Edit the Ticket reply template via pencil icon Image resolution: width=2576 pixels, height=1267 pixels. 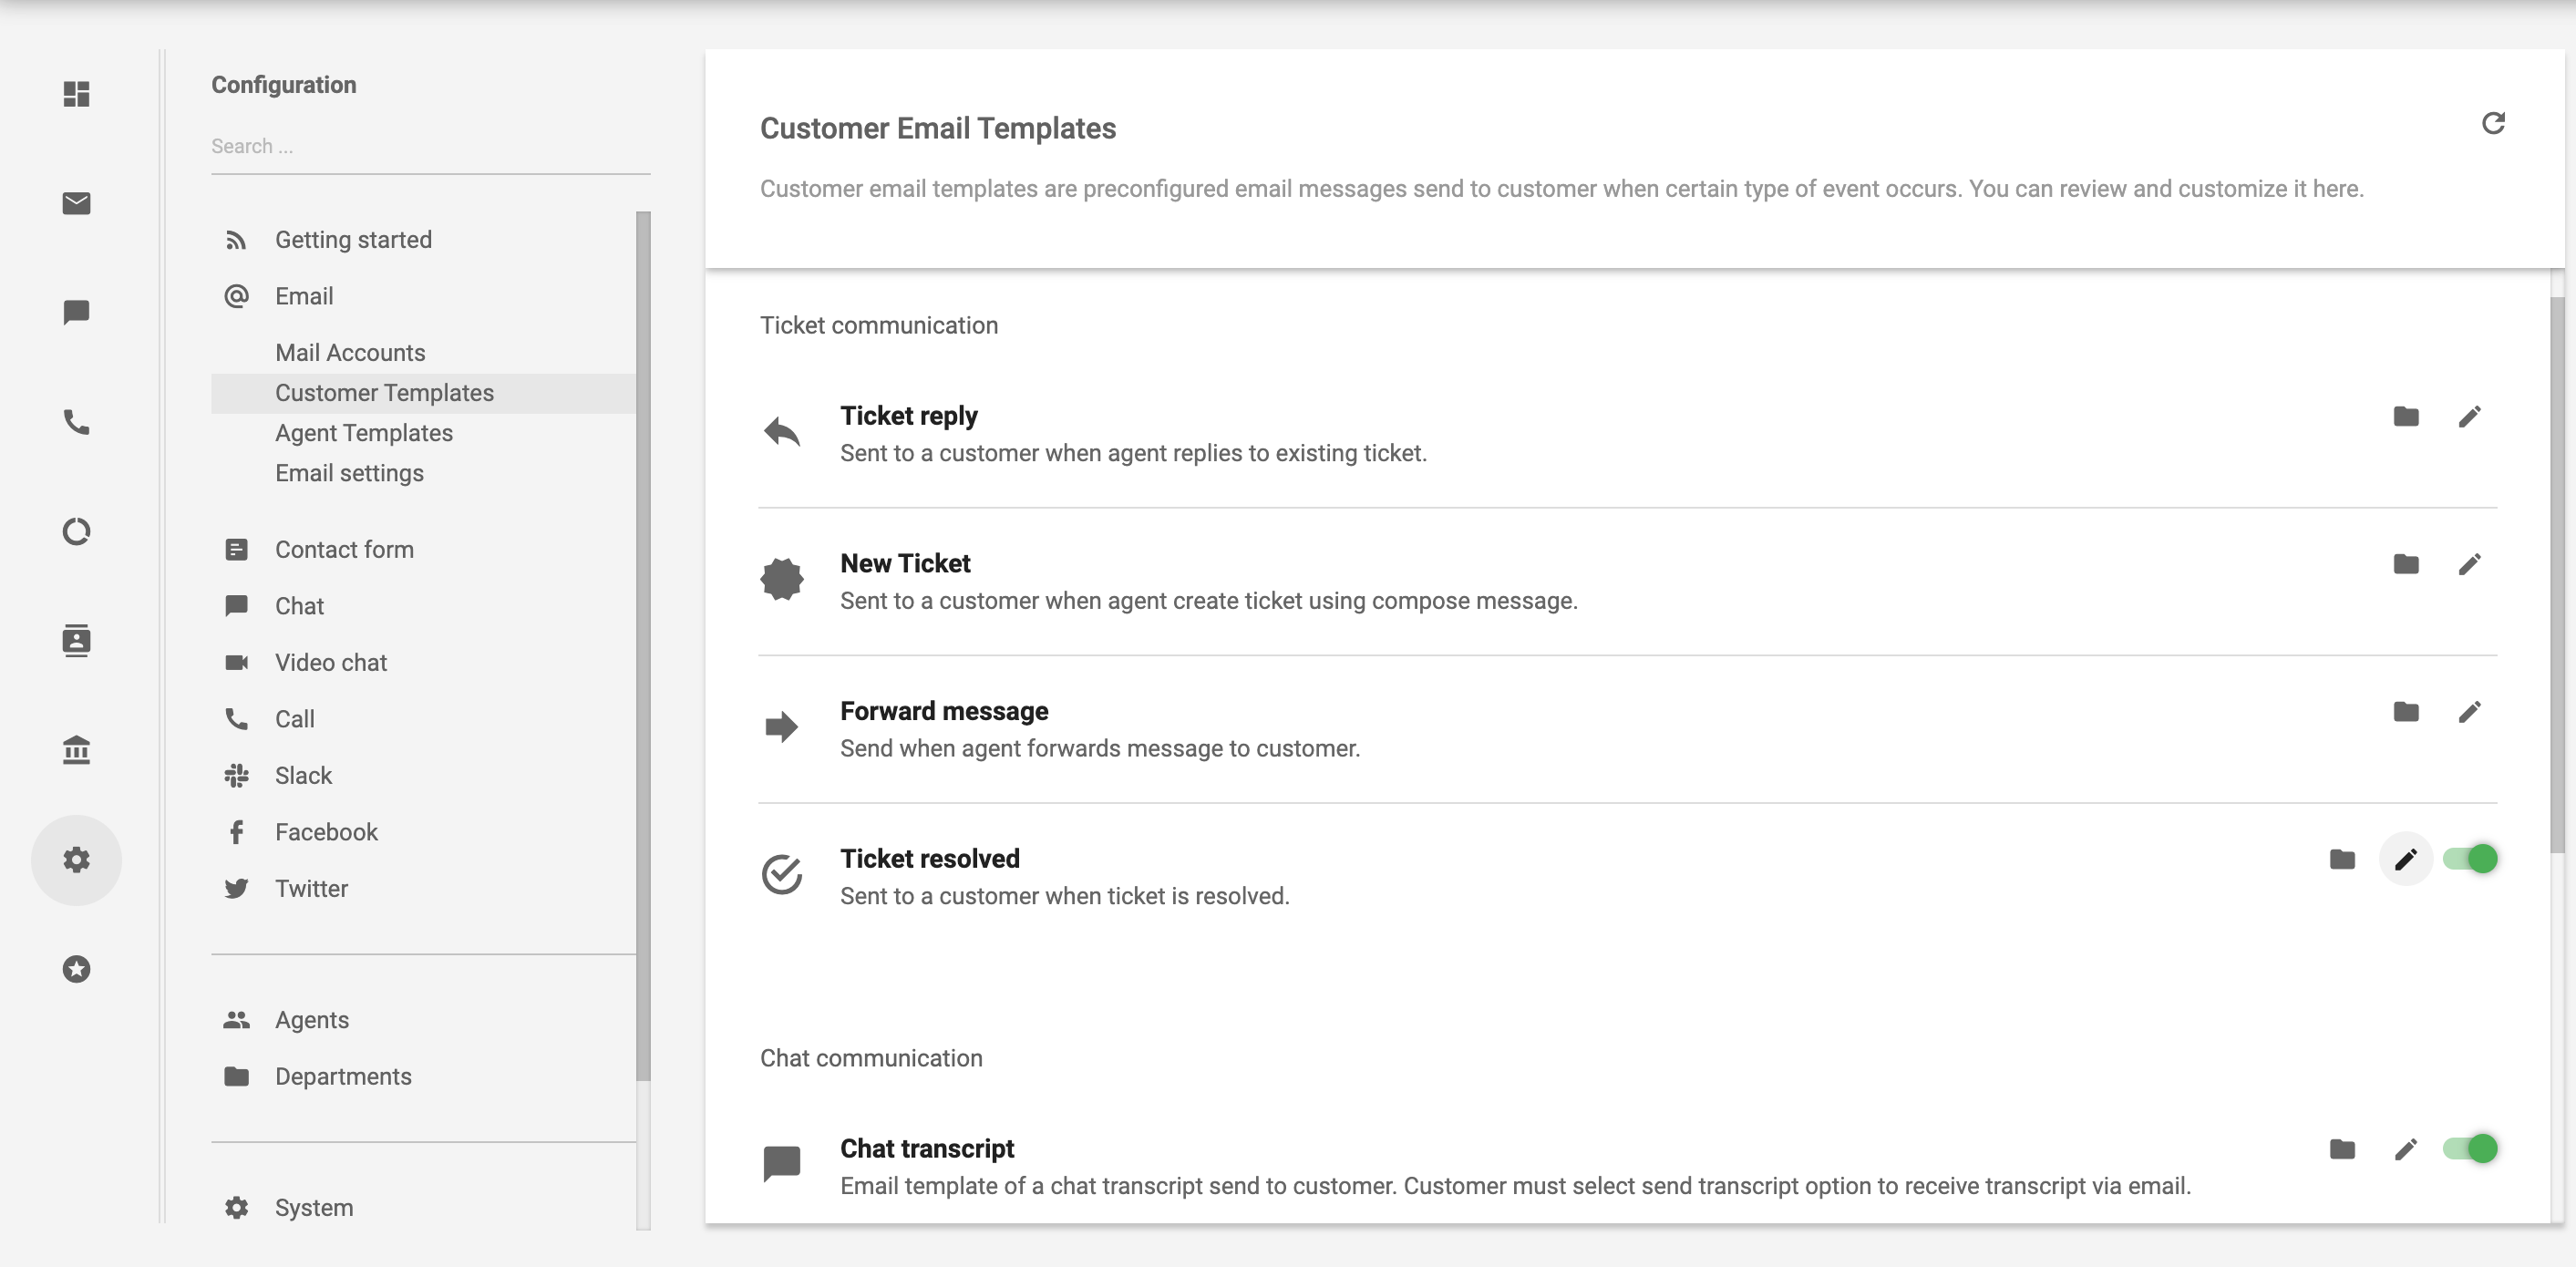(x=2471, y=416)
